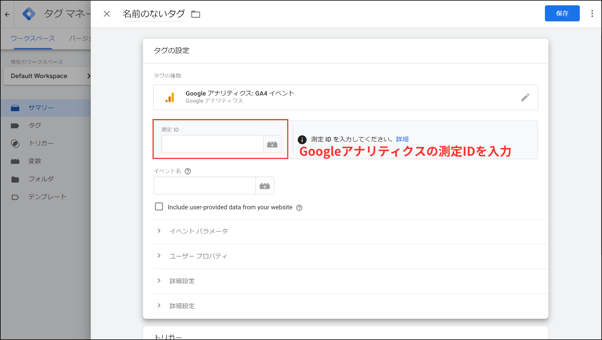Click the 変数 sidebar item

46,161
